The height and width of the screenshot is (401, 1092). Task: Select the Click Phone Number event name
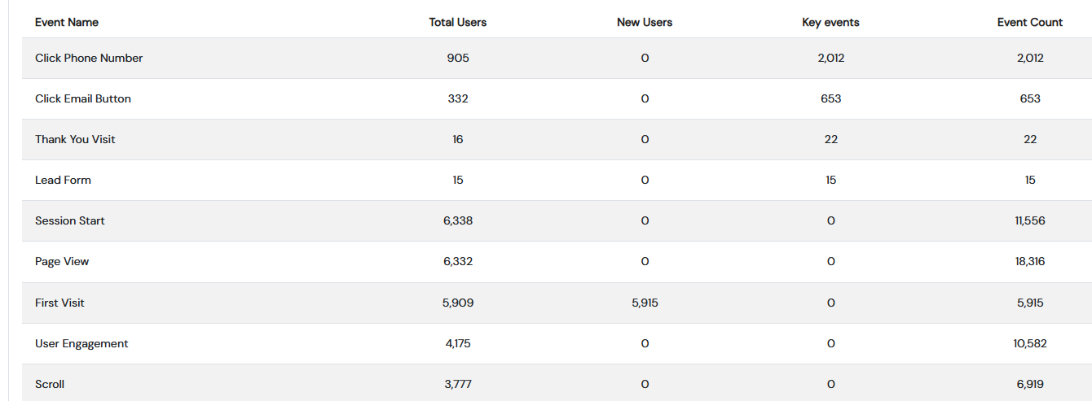pyautogui.click(x=89, y=58)
